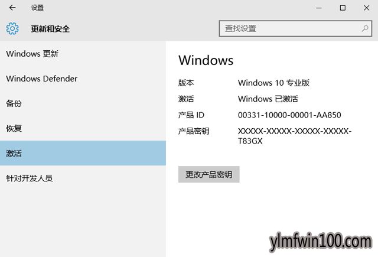The image size is (378, 257).
Task: Click the settings gear icon
Action: click(12, 29)
